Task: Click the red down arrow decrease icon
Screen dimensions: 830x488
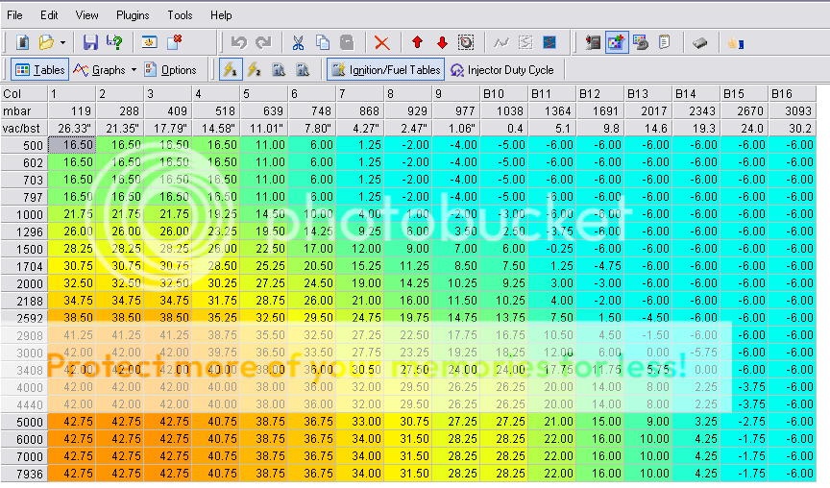Action: tap(442, 42)
